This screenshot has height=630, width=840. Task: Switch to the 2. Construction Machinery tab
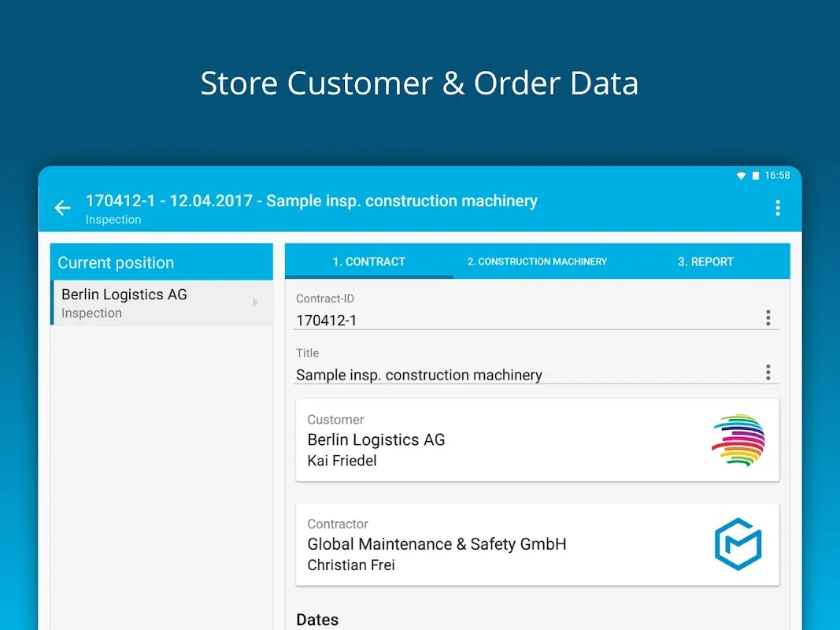537,261
